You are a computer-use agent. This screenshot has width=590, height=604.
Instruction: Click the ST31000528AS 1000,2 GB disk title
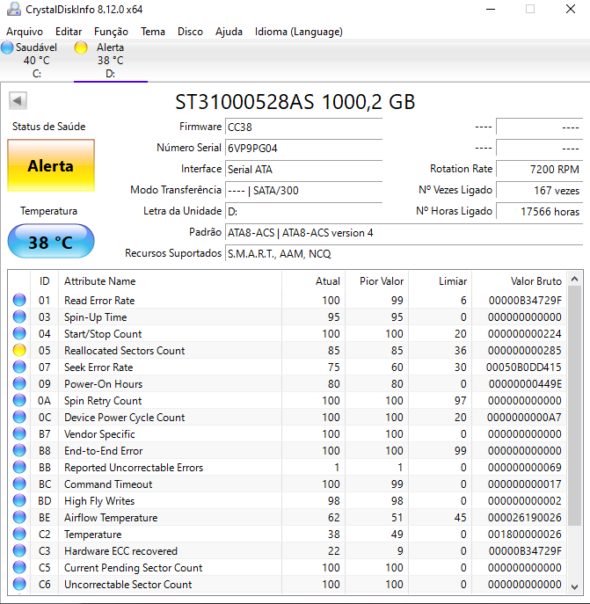[295, 102]
